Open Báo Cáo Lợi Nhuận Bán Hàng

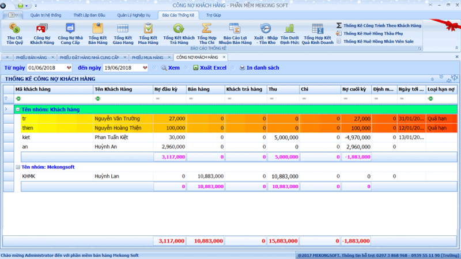click(x=235, y=34)
